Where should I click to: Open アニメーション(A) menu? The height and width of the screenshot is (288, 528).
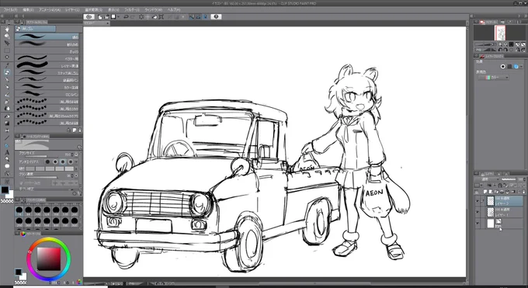click(x=50, y=10)
